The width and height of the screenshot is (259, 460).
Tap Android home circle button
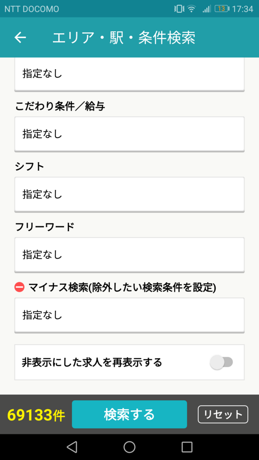tap(129, 447)
